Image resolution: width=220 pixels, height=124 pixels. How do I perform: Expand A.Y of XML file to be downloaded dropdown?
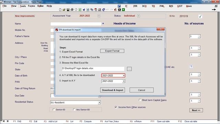click(x=124, y=76)
